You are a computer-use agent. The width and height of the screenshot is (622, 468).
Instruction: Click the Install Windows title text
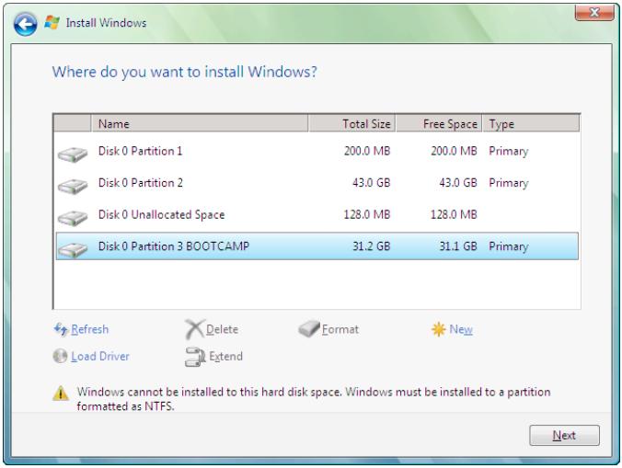coord(106,23)
